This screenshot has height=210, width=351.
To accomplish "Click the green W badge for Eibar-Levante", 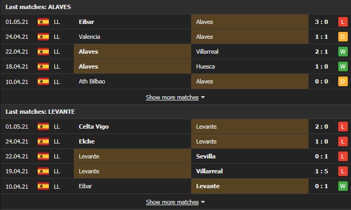I will (x=343, y=186).
